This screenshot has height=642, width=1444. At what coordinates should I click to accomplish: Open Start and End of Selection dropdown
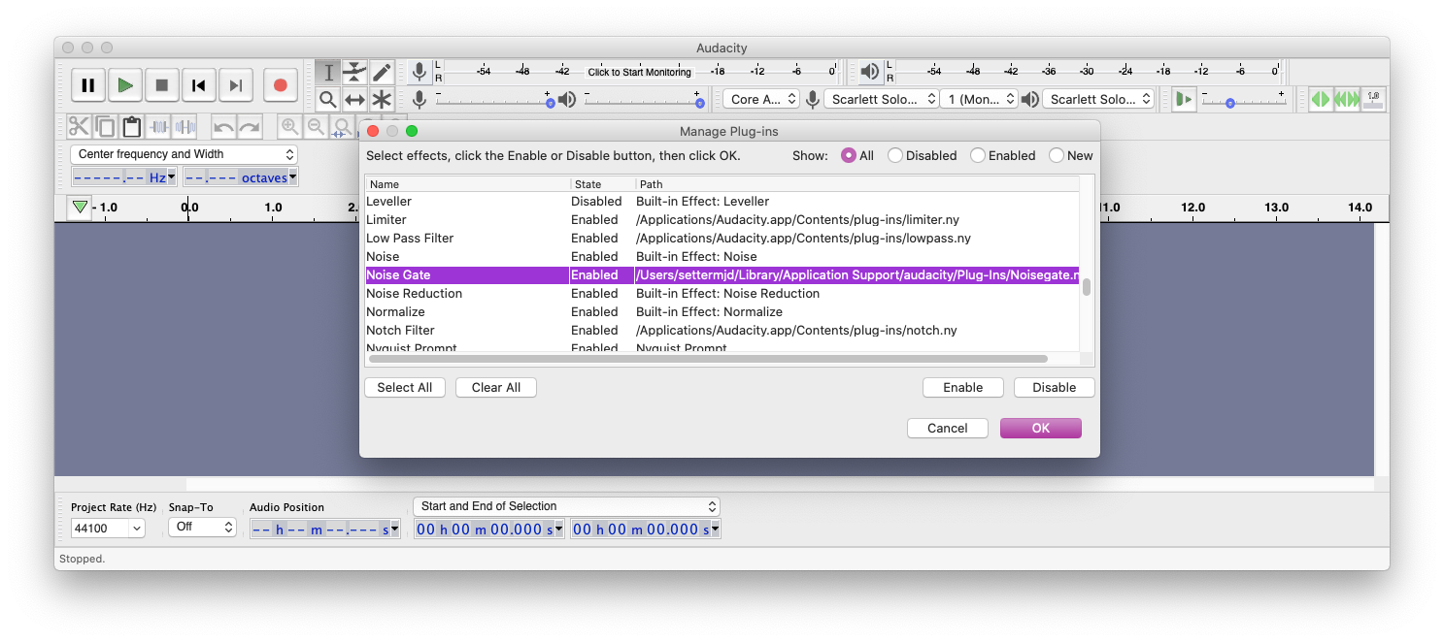point(566,506)
